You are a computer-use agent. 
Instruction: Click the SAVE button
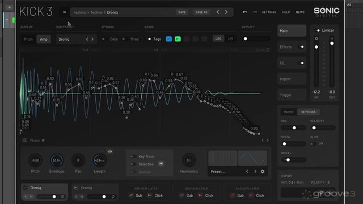[x=182, y=12]
